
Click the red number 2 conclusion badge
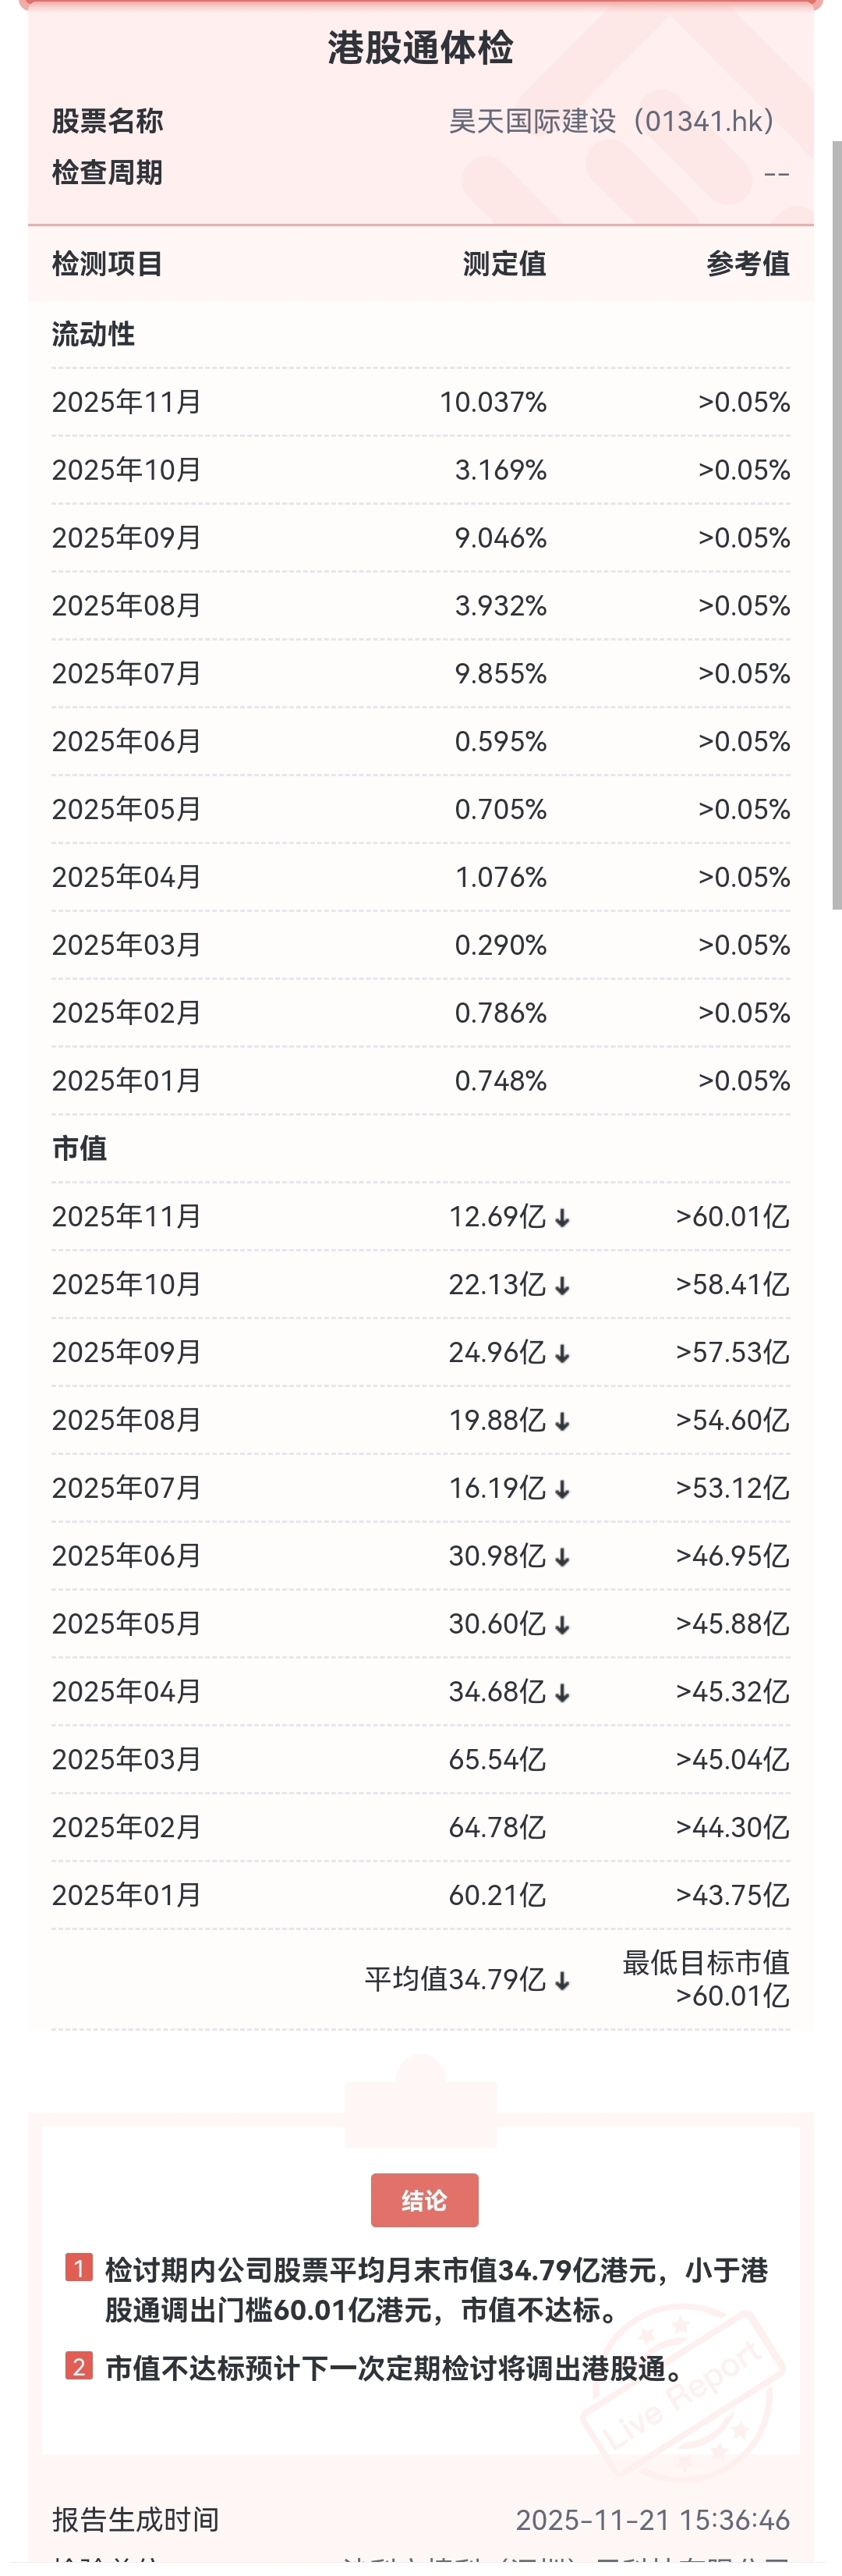79,2366
